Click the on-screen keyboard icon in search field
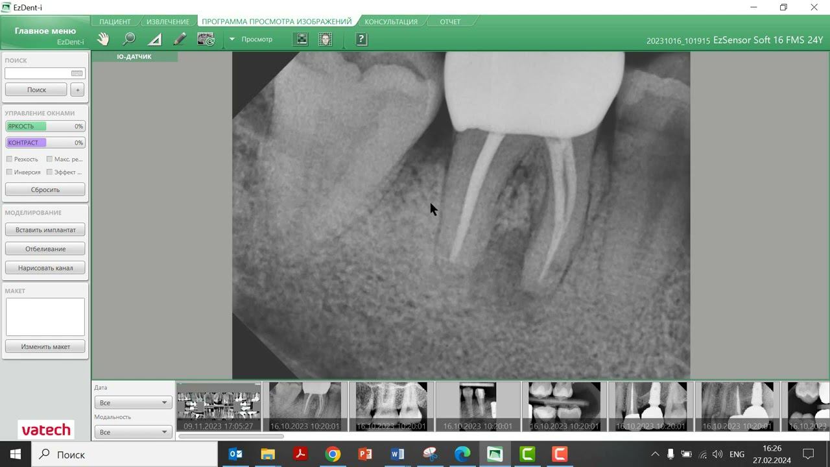 pos(77,73)
